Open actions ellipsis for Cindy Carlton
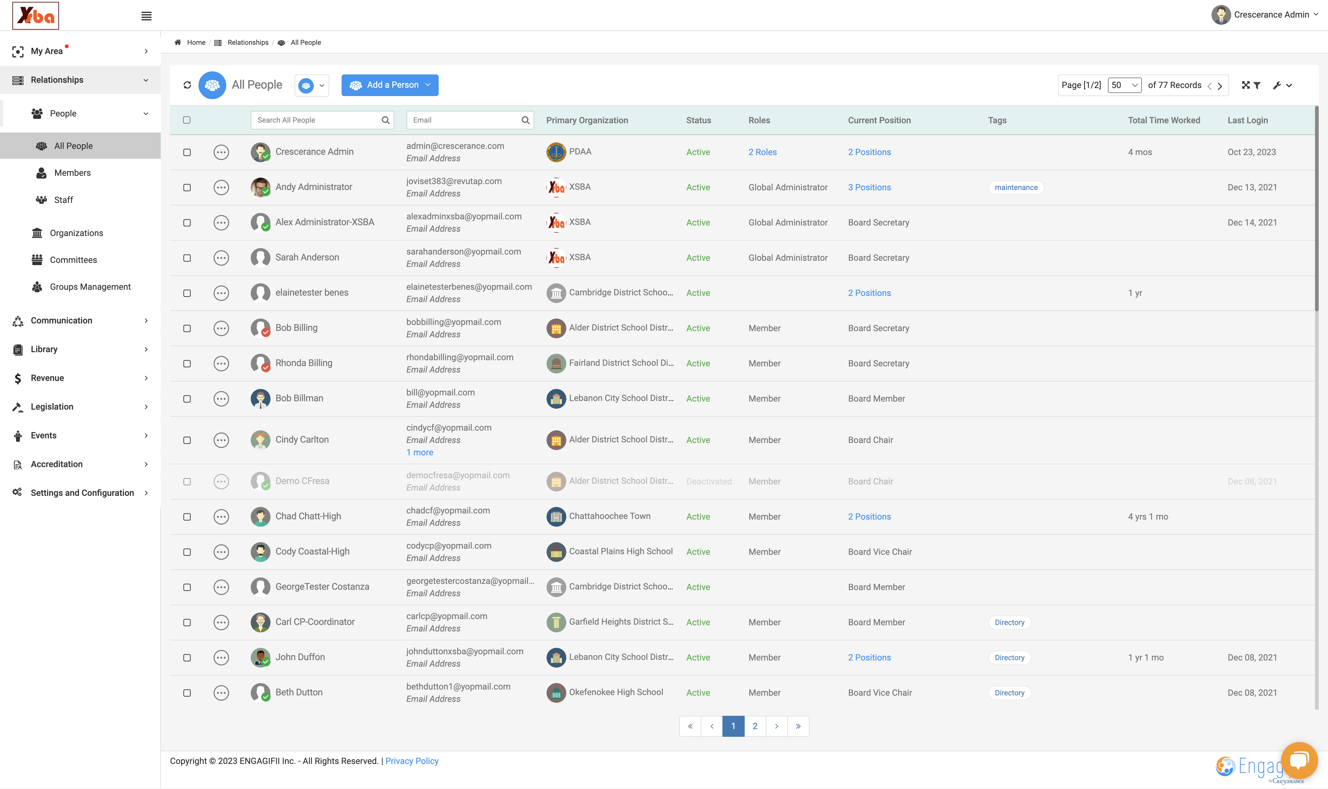 pos(221,440)
